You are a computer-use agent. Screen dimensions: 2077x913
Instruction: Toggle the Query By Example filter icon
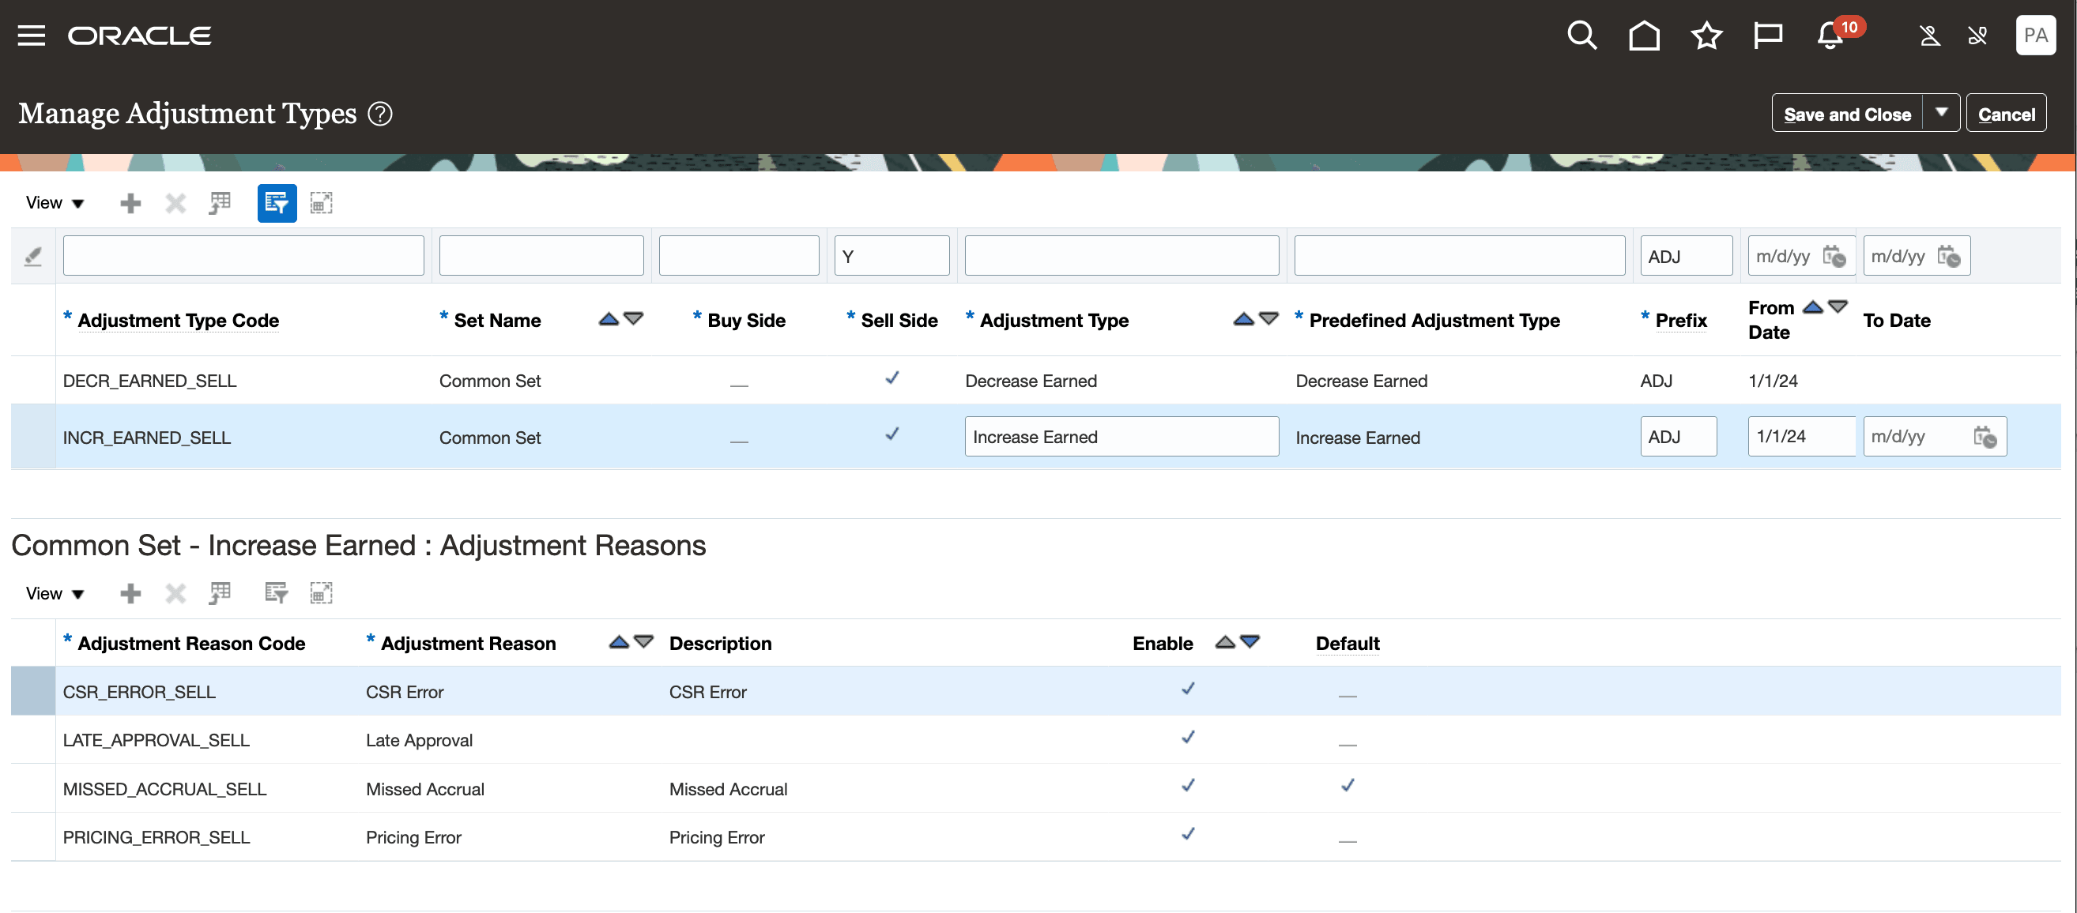[277, 203]
